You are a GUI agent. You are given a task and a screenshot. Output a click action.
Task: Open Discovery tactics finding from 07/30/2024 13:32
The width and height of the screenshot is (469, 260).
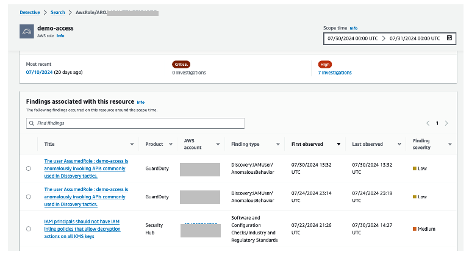point(86,168)
